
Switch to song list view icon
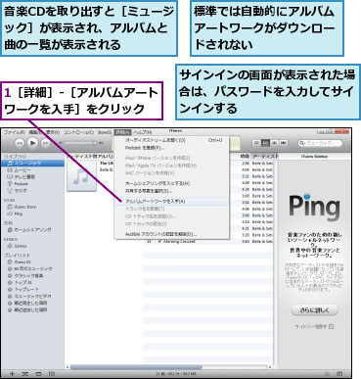coord(256,143)
